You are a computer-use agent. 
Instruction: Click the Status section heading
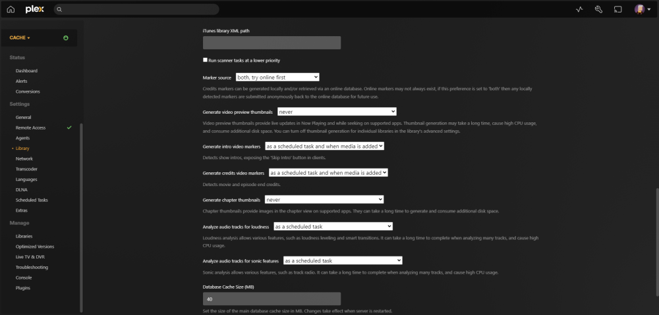[x=17, y=57]
